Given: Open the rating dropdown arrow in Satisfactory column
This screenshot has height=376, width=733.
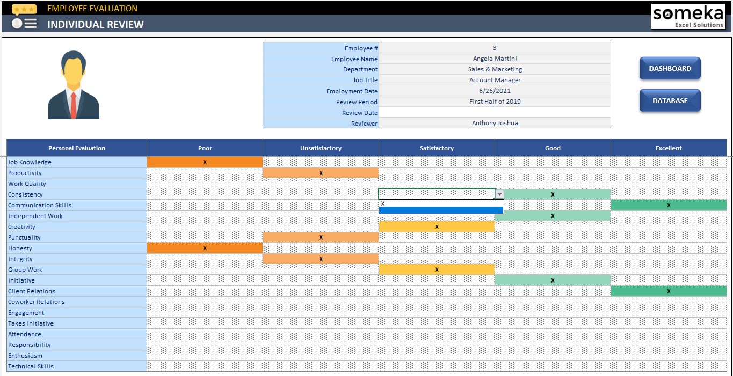Looking at the screenshot, I should point(499,193).
